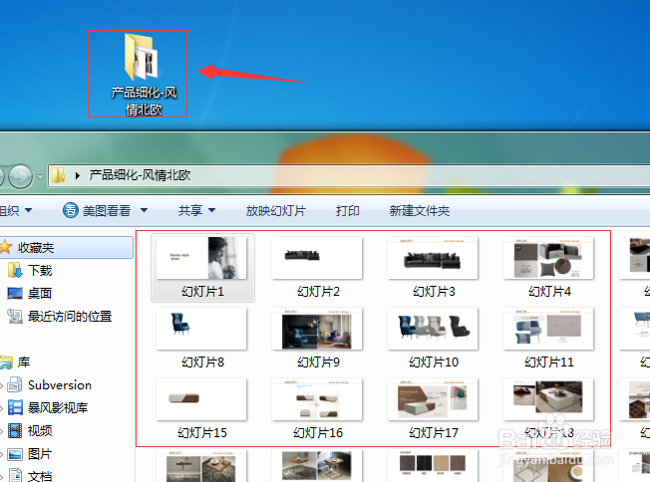Click the 产品细化-风情北欧 address bar segment

coord(141,175)
